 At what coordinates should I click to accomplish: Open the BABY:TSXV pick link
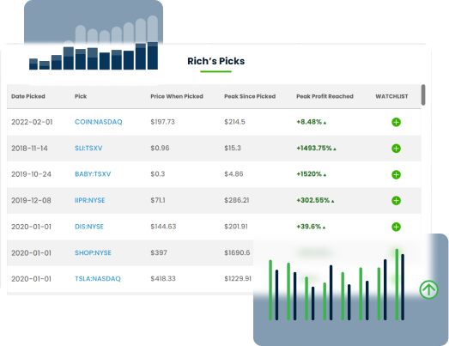click(x=93, y=174)
